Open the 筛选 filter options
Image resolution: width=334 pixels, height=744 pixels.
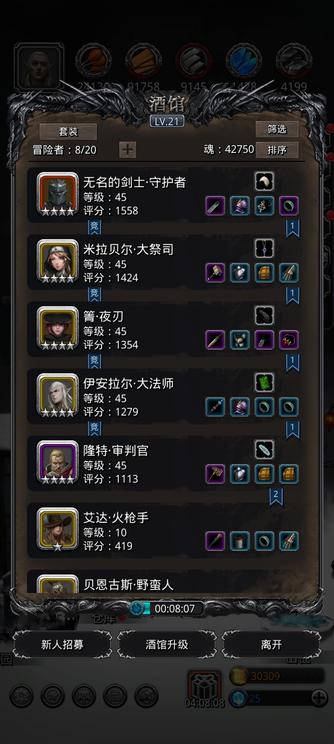pyautogui.click(x=277, y=129)
